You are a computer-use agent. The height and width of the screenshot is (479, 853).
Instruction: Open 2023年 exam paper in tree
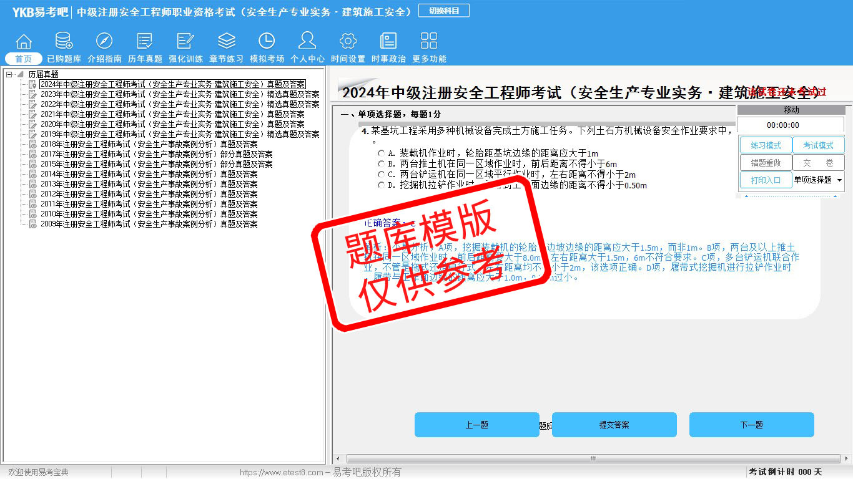point(180,94)
